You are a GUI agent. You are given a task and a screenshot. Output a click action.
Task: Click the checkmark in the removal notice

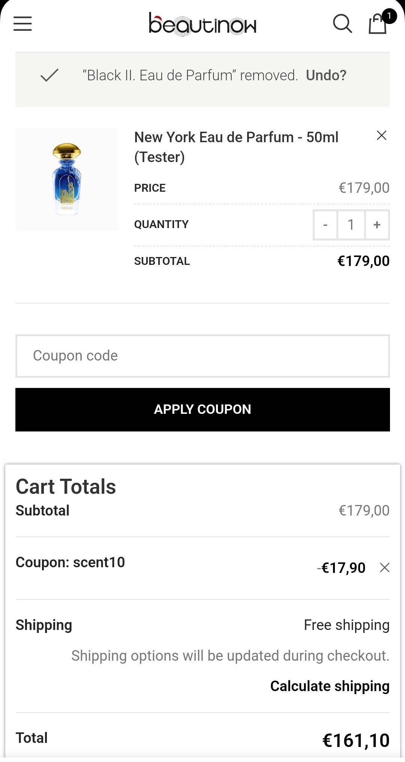49,75
